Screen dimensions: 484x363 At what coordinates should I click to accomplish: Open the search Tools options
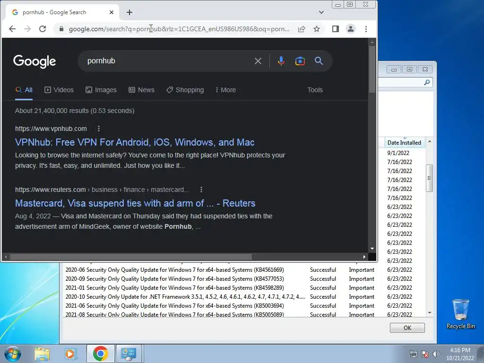tap(315, 90)
